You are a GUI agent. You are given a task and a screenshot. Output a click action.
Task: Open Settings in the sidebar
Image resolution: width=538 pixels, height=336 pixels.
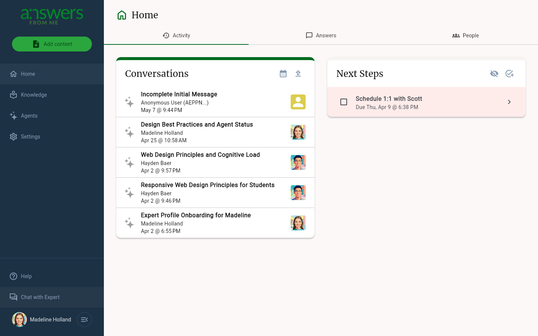pyautogui.click(x=52, y=137)
